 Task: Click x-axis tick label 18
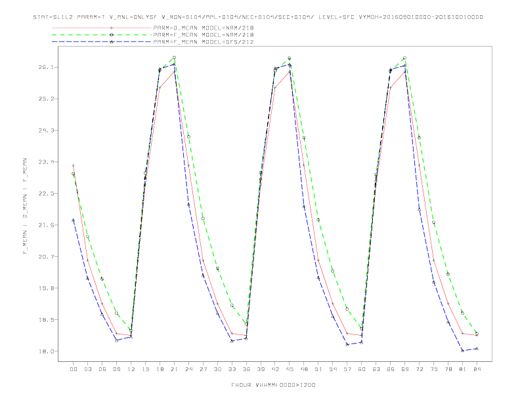(x=160, y=369)
